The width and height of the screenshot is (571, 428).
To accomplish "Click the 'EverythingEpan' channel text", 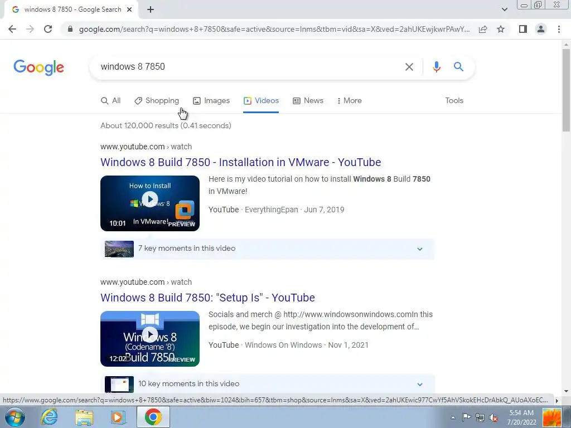I will [x=272, y=210].
